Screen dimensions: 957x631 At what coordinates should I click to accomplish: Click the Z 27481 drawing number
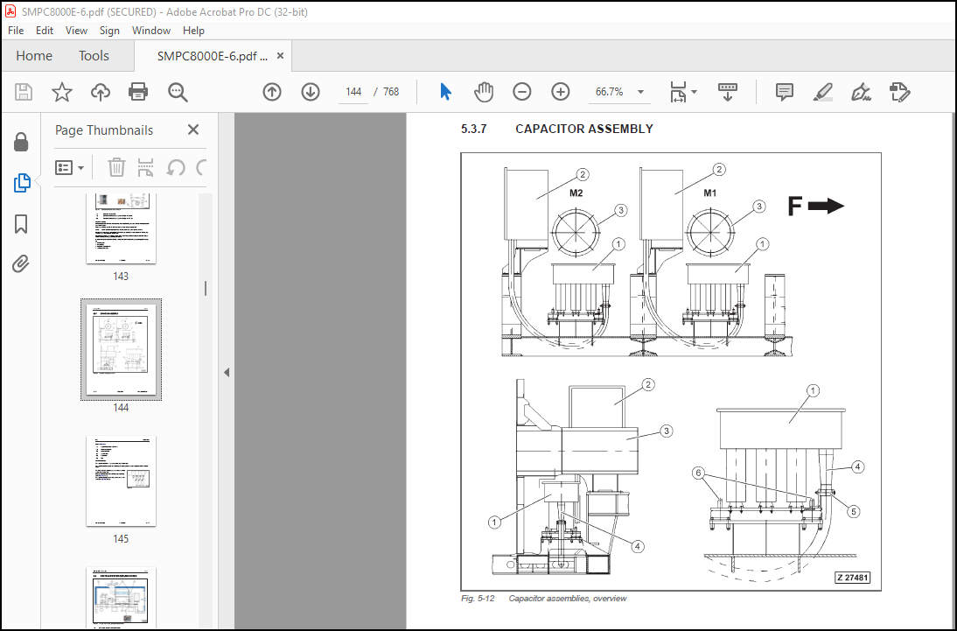click(853, 578)
